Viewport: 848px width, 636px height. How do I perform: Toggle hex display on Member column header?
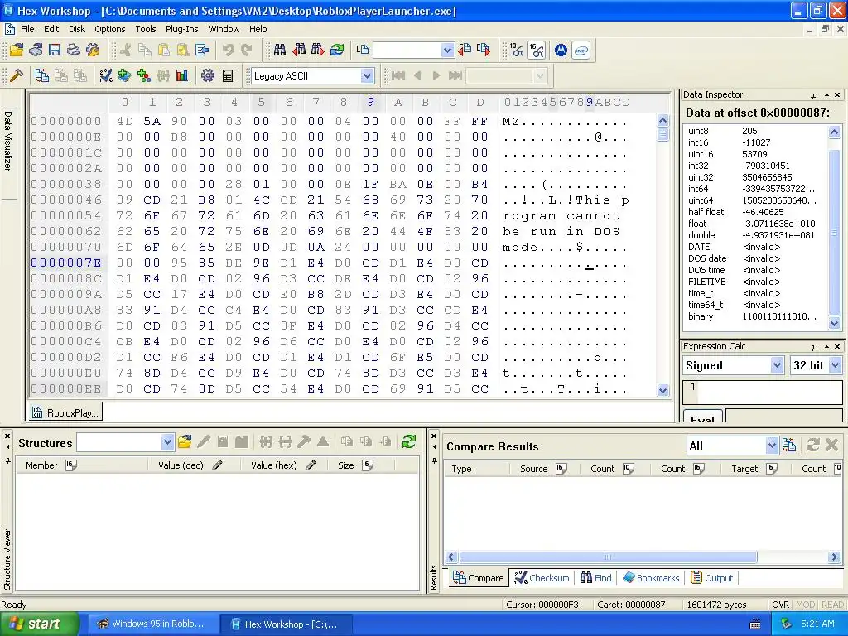pos(71,465)
